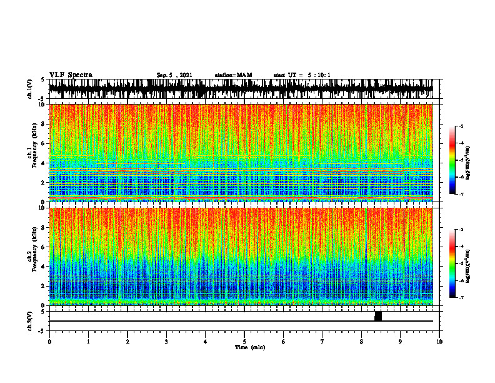This screenshot has width=495, height=383.
Task: Click the "-3" label on ch.1 colorbar
Action: 460,126
